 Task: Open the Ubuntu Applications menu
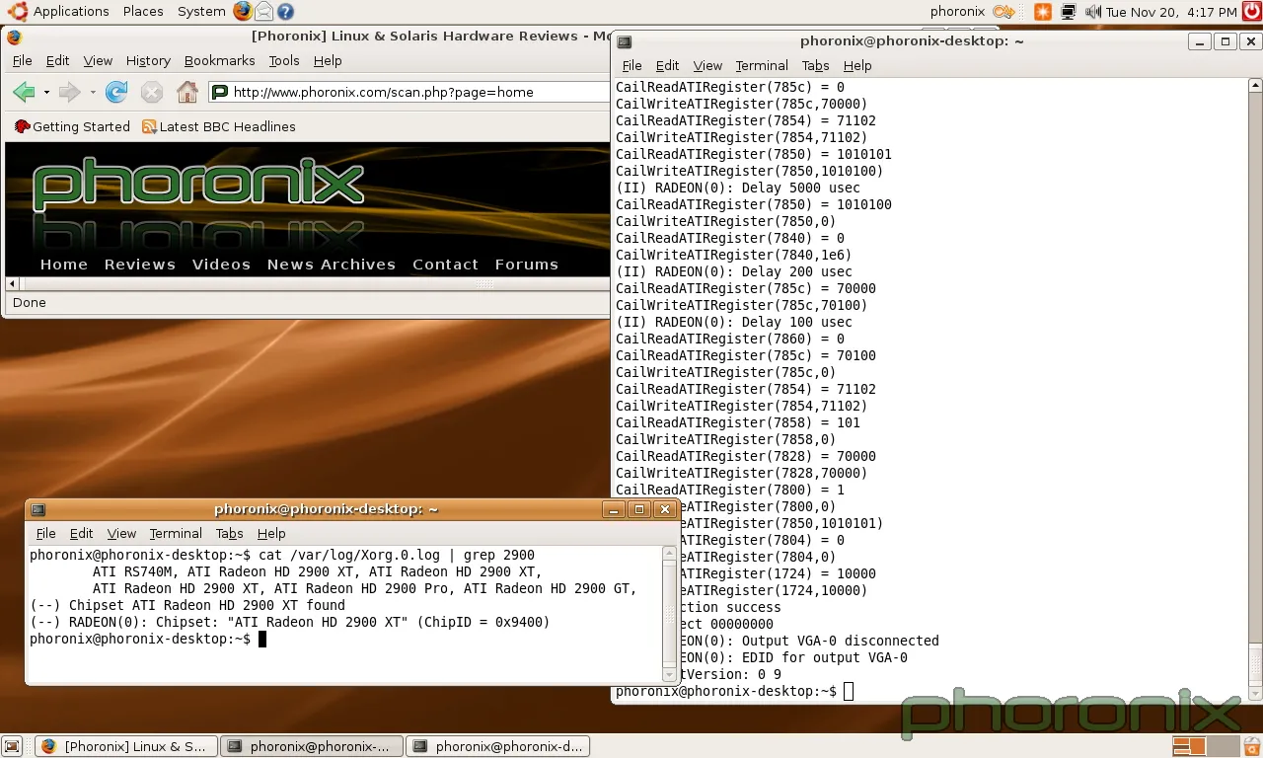click(x=59, y=12)
